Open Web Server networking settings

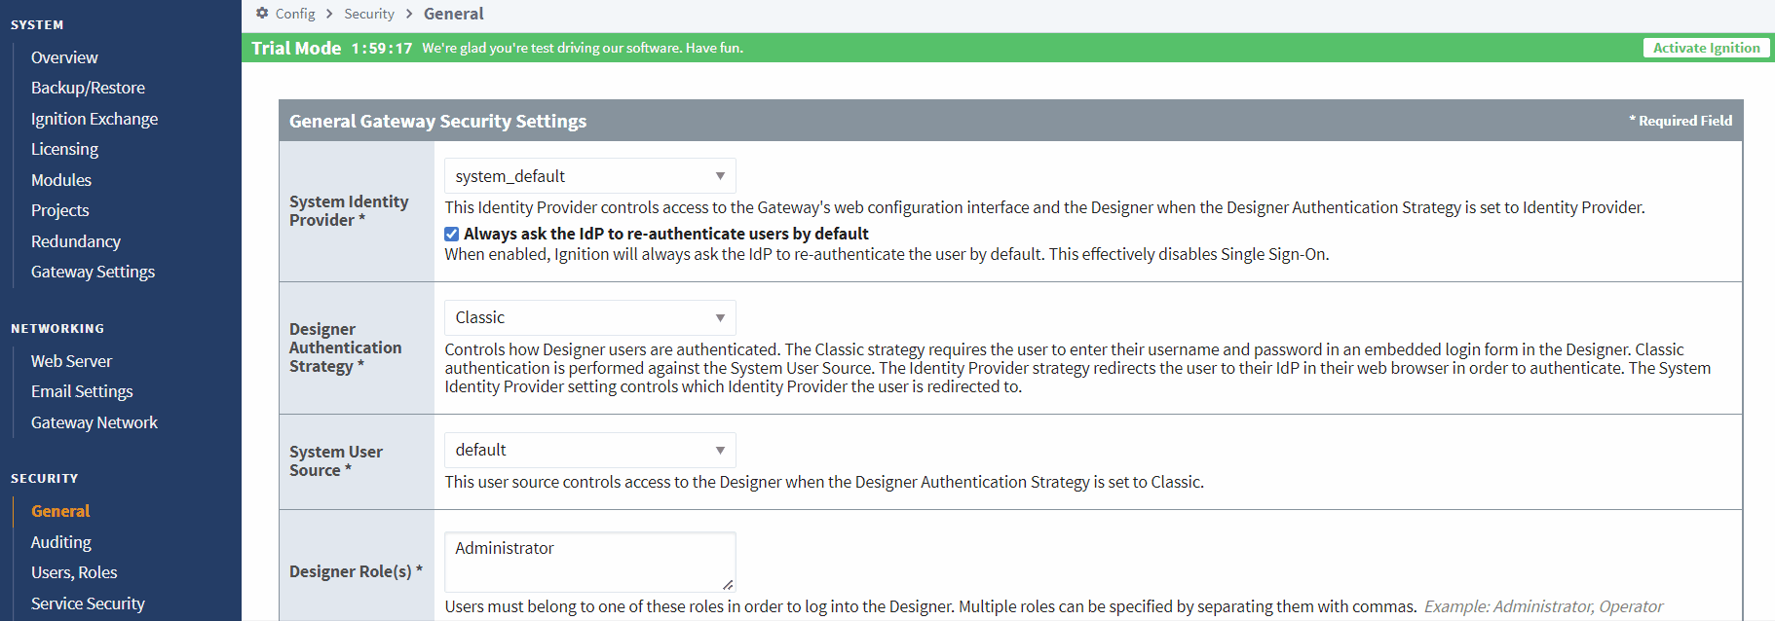tap(71, 361)
